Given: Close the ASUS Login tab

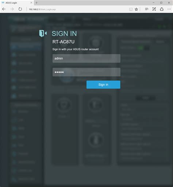Looking at the screenshot, I should tap(31, 3).
